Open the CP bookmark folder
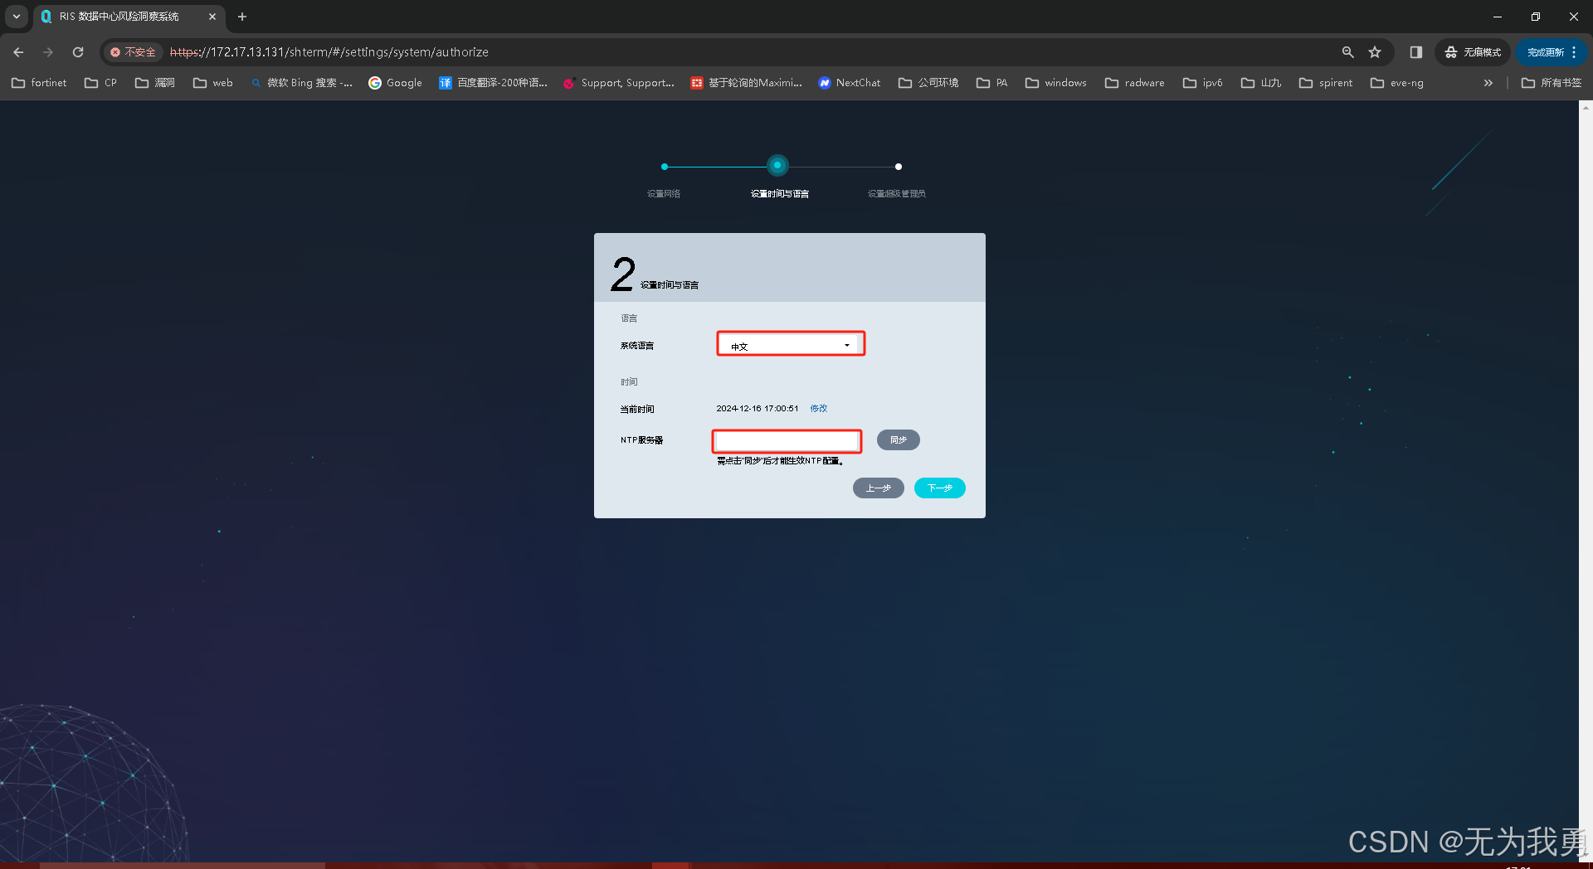 point(101,83)
